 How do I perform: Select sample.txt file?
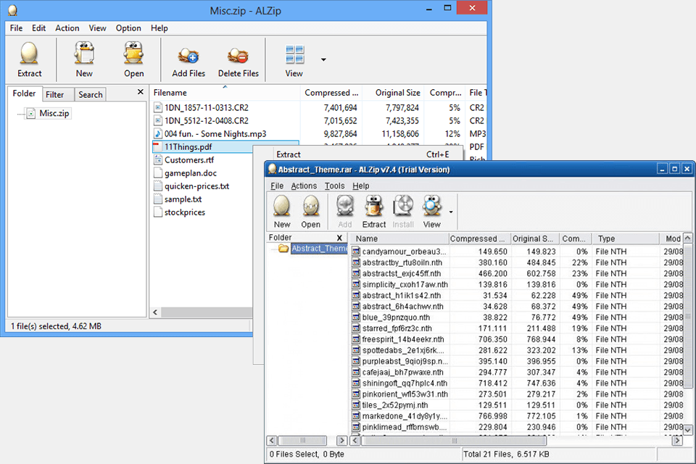point(183,199)
